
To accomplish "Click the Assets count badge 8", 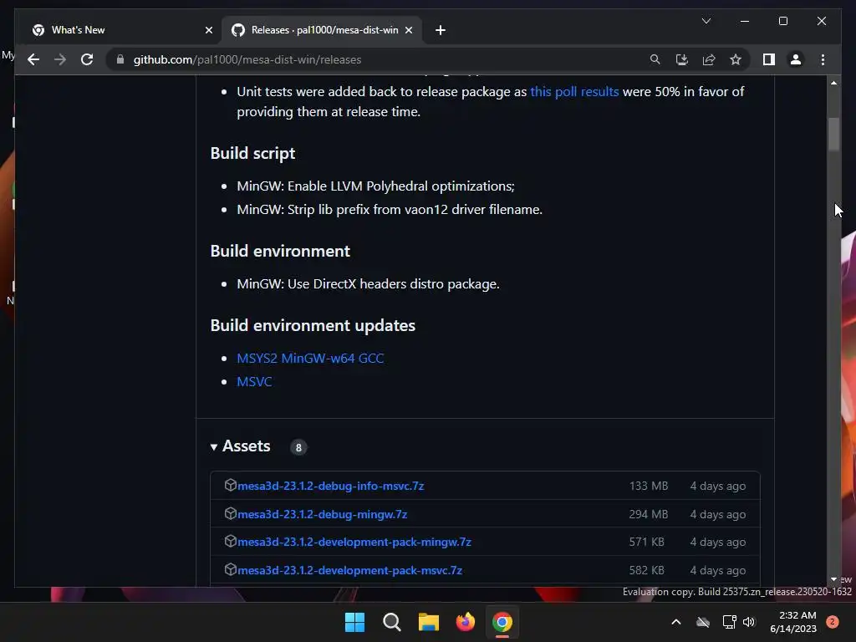I will coord(298,448).
